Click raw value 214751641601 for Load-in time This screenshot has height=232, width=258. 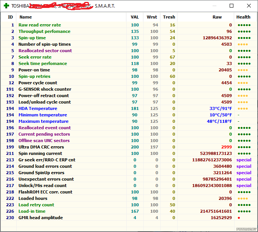[x=216, y=211]
